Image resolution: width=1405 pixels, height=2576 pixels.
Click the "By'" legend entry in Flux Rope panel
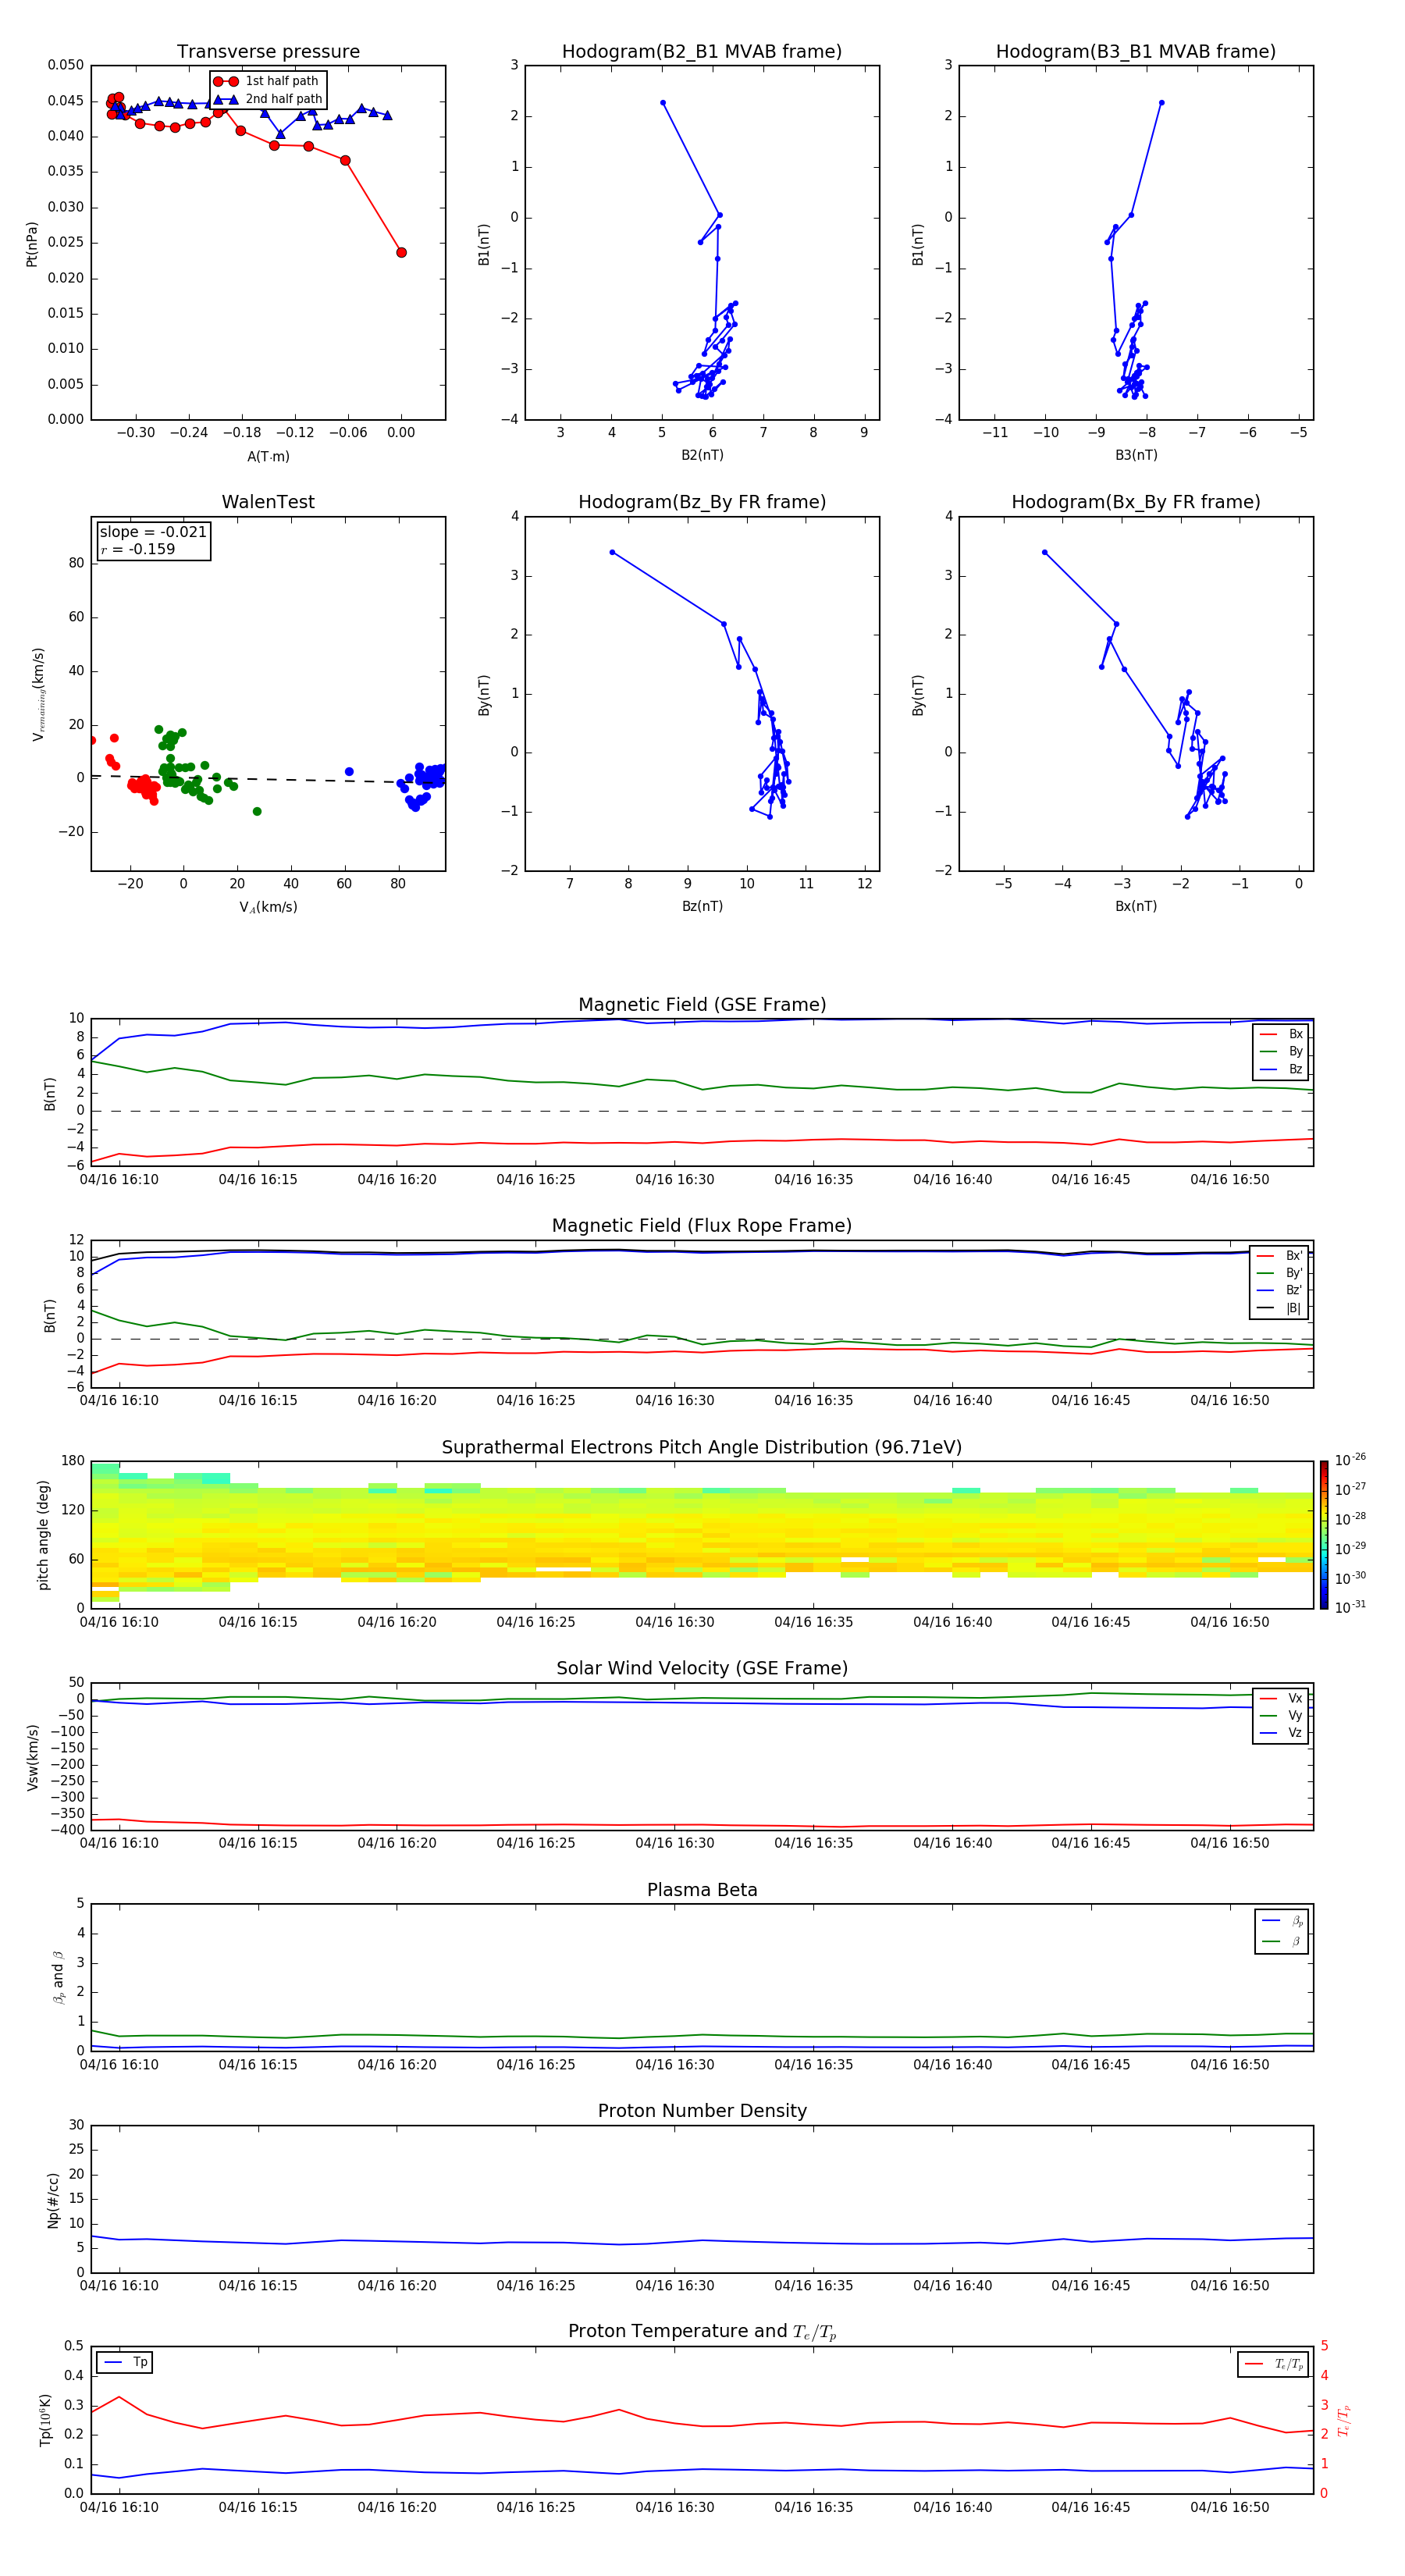[x=1280, y=1273]
